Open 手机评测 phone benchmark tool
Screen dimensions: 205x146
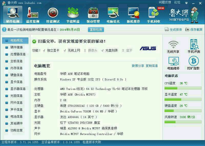pyautogui.click(x=194, y=46)
